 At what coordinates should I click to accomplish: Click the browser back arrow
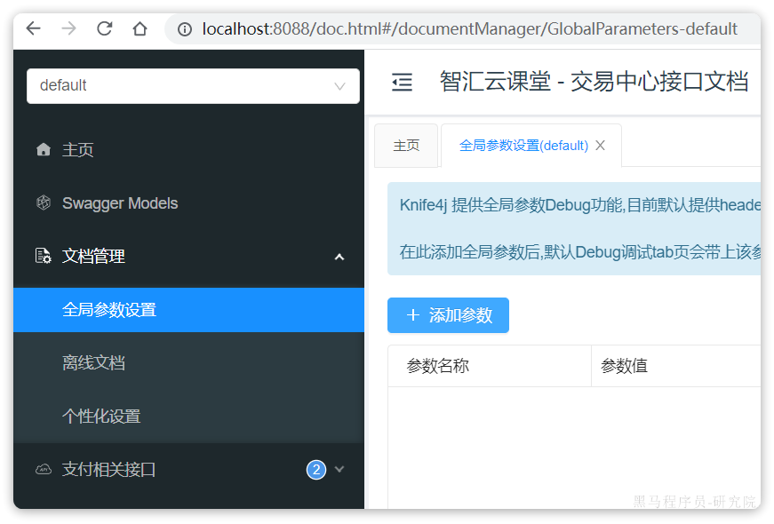click(x=33, y=28)
